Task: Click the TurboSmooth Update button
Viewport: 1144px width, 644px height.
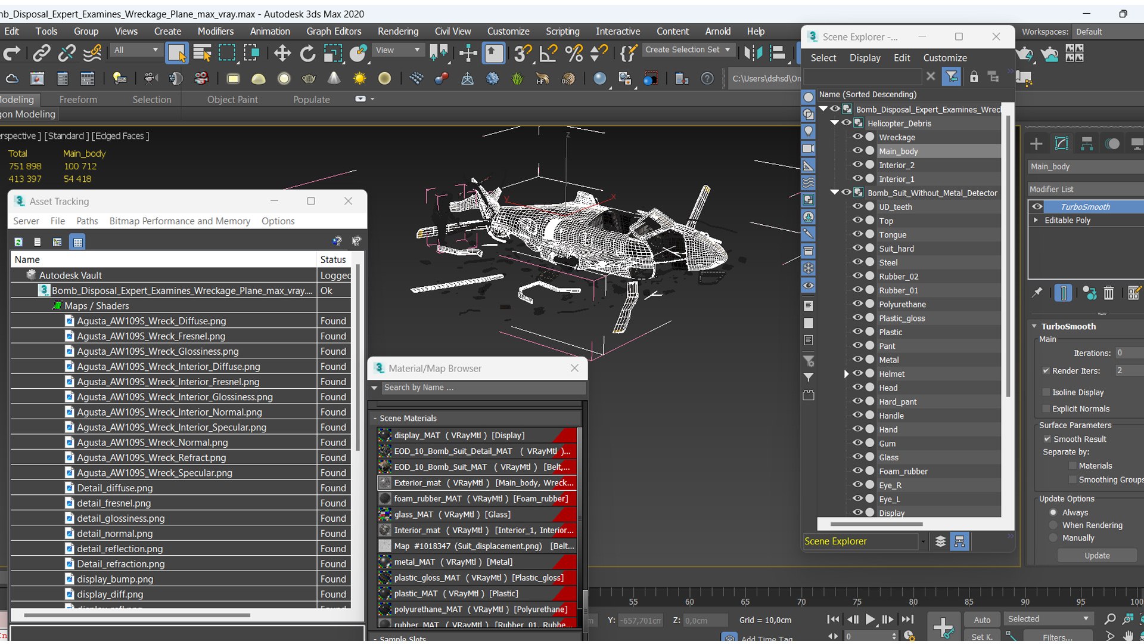Action: pos(1097,555)
